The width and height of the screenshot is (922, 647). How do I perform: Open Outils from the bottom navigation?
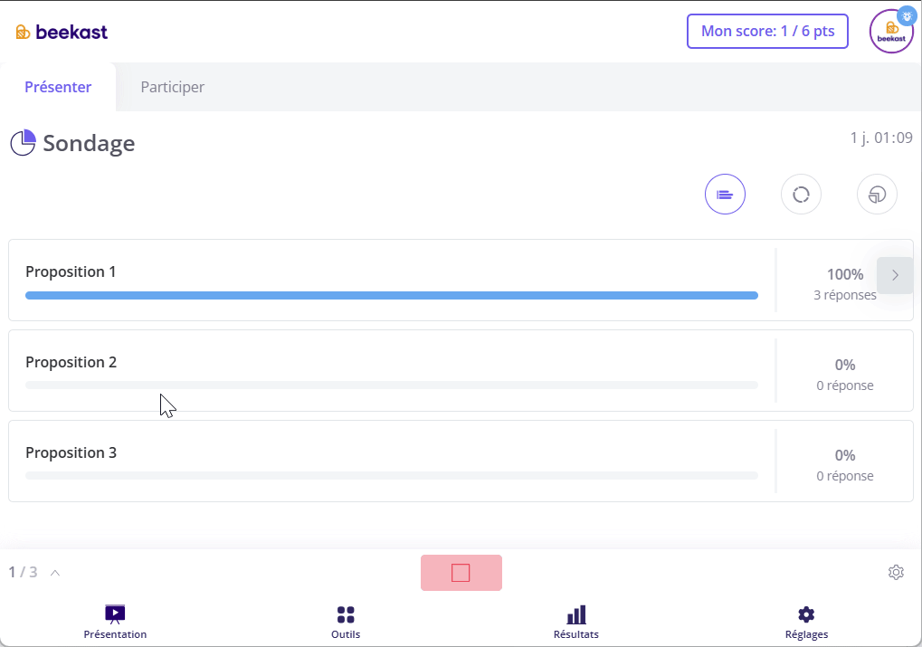pos(346,623)
